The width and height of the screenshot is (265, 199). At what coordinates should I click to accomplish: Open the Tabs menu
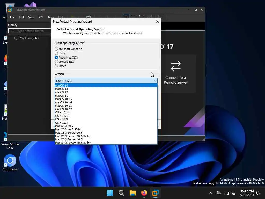click(50, 17)
